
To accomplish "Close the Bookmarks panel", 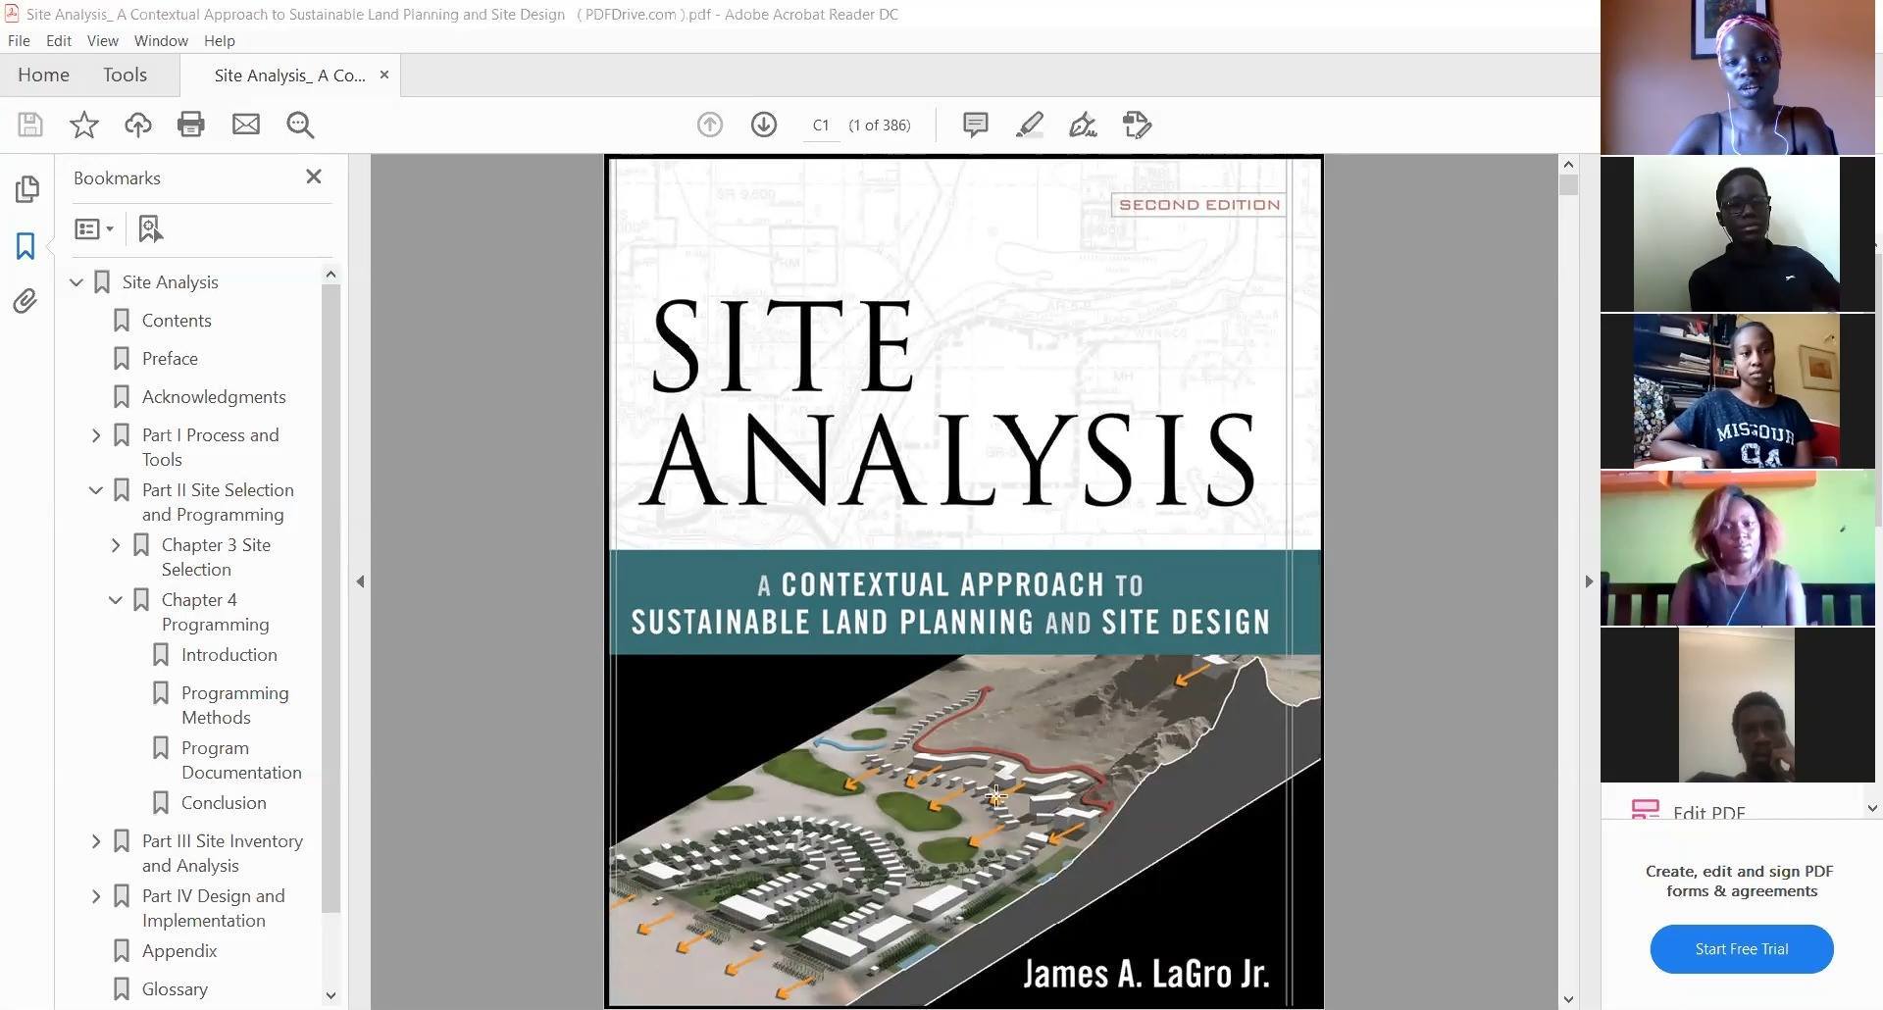I will point(314,177).
